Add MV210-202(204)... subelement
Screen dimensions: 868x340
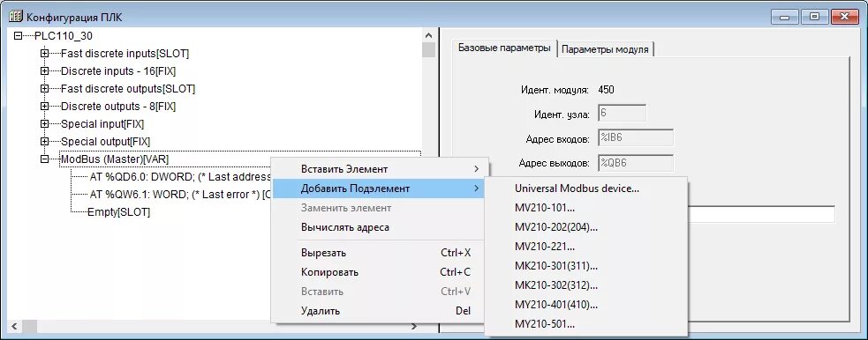[585, 227]
